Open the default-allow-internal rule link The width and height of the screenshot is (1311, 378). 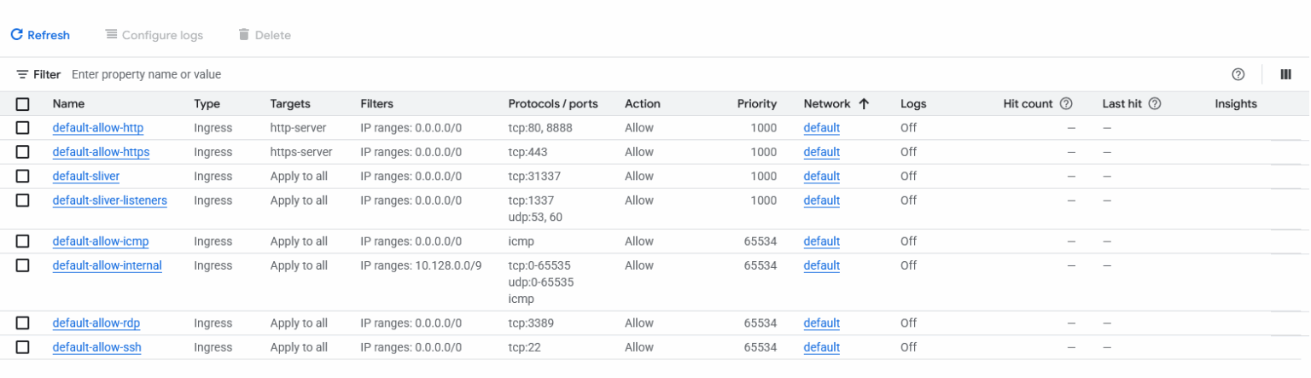coord(108,265)
